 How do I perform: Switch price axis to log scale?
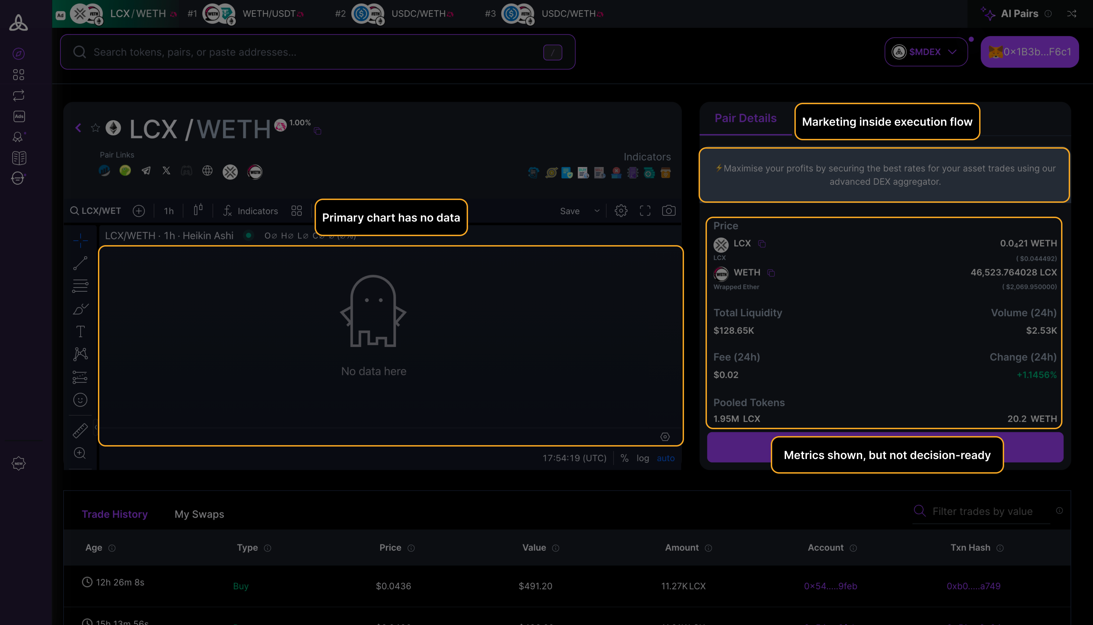tap(643, 458)
